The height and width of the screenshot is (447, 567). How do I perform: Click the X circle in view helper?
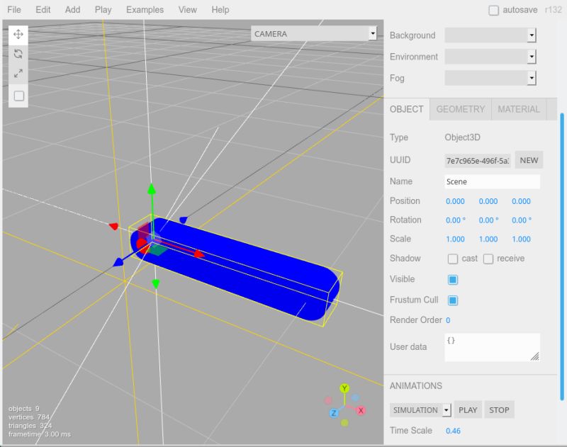point(361,410)
